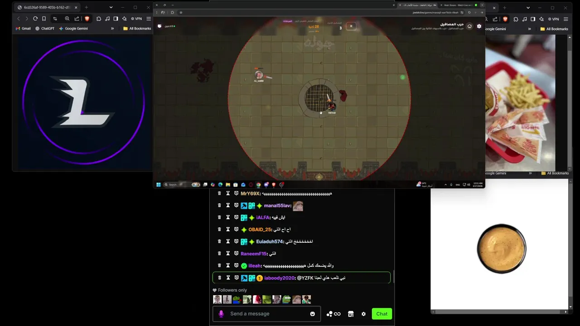580x326 pixels.
Task: Click the green Chat send button
Action: click(x=382, y=314)
